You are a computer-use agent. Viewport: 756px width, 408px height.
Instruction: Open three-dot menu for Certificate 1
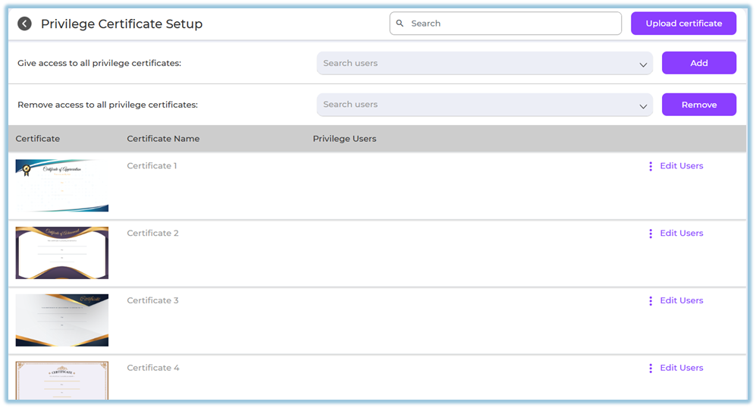(x=651, y=166)
